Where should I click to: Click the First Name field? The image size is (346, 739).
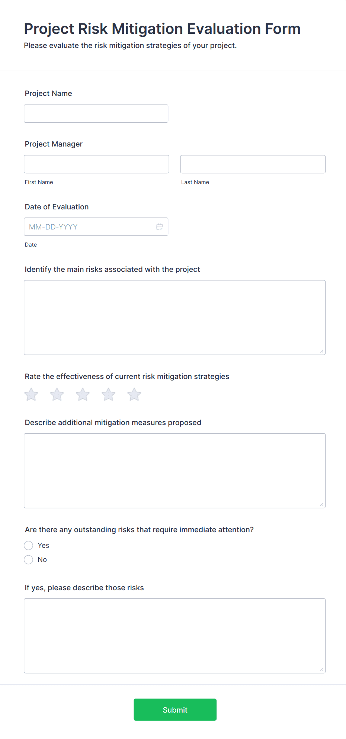click(96, 164)
